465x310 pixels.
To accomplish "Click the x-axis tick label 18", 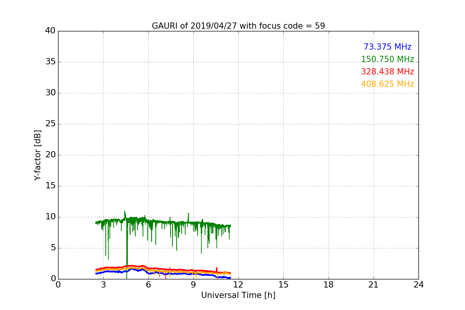I will 329,285.
